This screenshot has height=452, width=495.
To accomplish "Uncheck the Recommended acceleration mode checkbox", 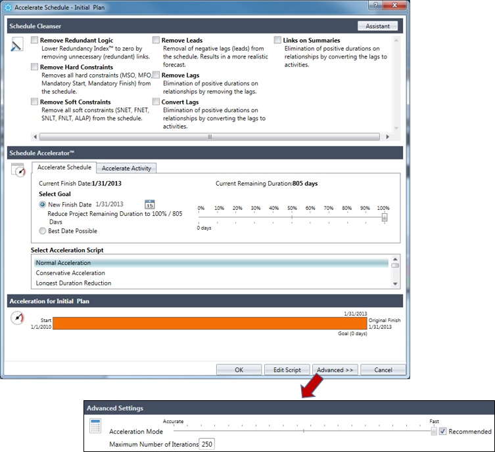I will coord(443,431).
